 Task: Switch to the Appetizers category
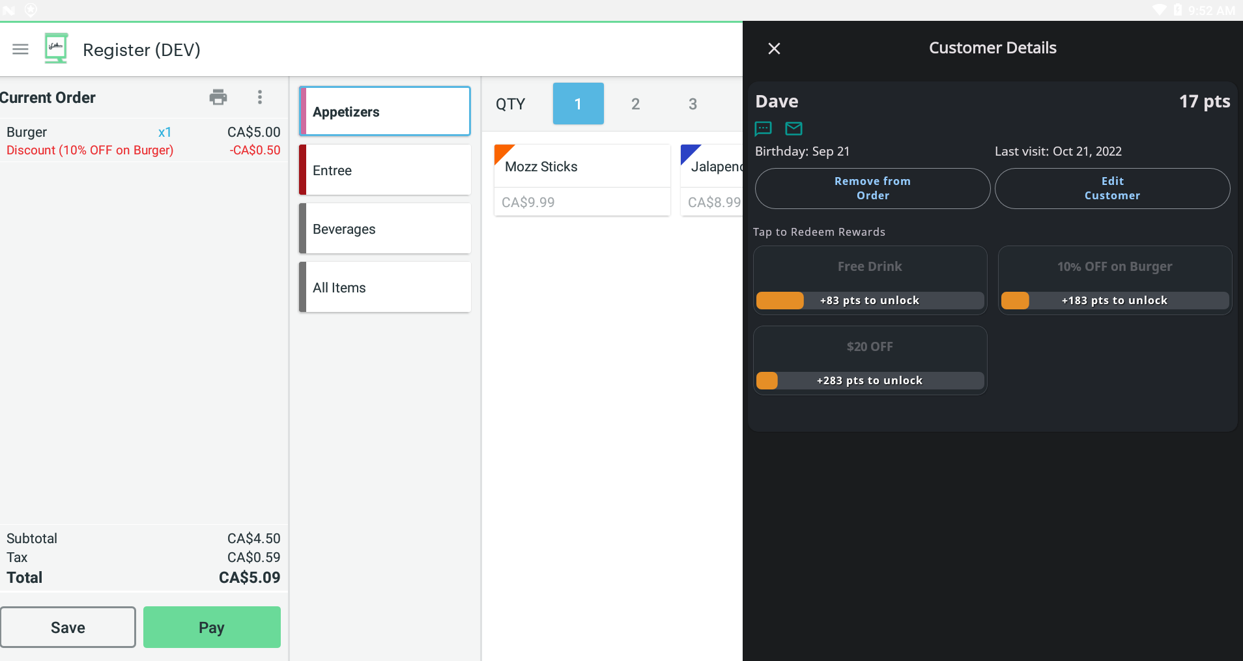pyautogui.click(x=384, y=111)
